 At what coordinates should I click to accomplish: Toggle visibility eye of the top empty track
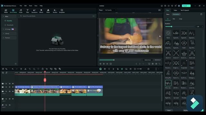click(x=13, y=84)
